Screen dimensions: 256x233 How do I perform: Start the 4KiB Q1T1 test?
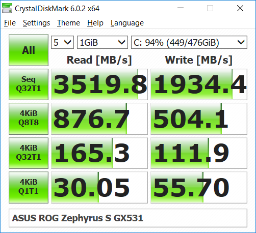click(29, 187)
